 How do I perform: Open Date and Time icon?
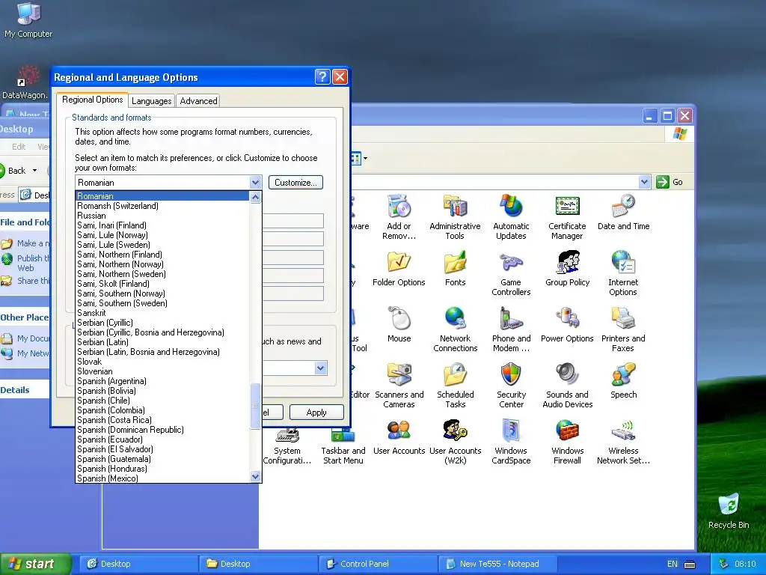pyautogui.click(x=623, y=213)
